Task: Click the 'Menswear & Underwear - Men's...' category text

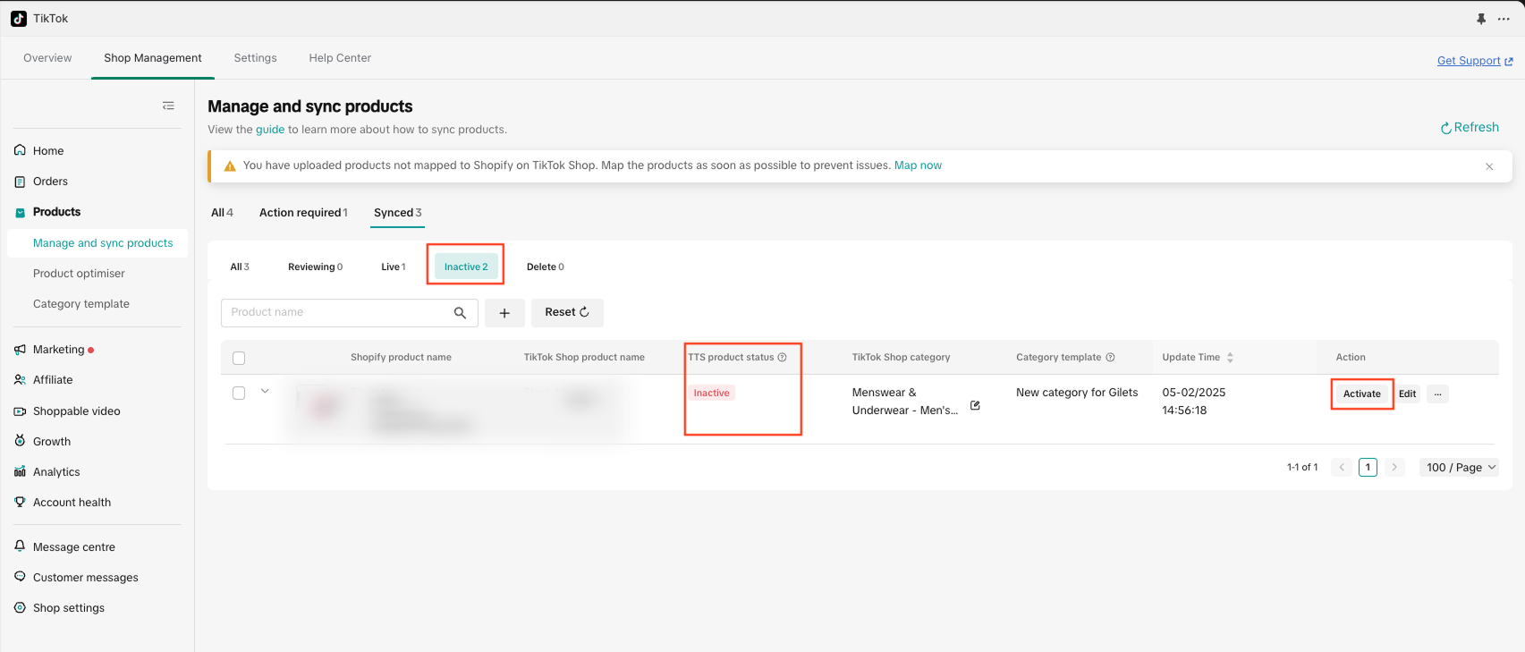Action: (905, 402)
